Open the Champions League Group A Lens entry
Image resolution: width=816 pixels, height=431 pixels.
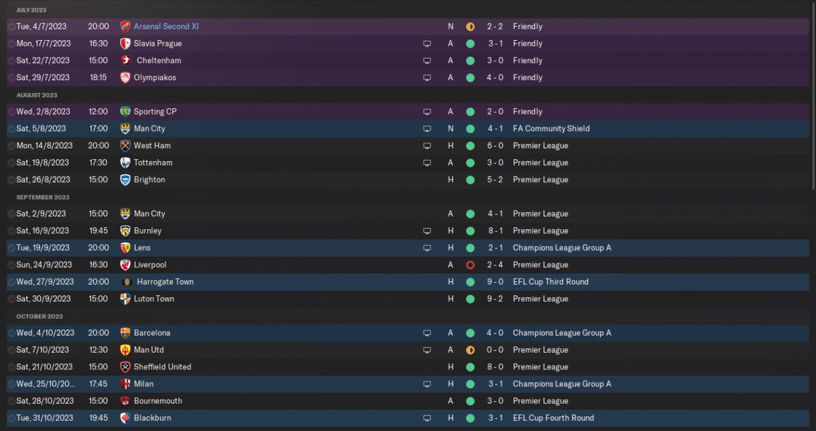[x=562, y=248]
